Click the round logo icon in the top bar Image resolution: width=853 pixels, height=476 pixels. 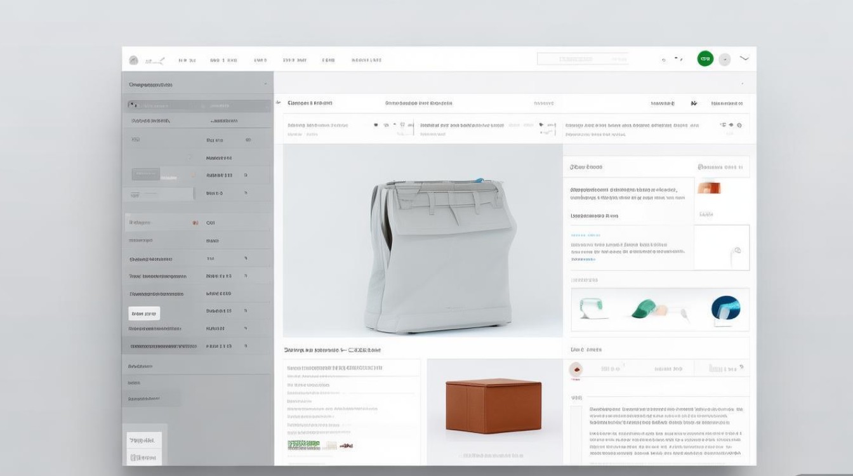[x=133, y=60]
